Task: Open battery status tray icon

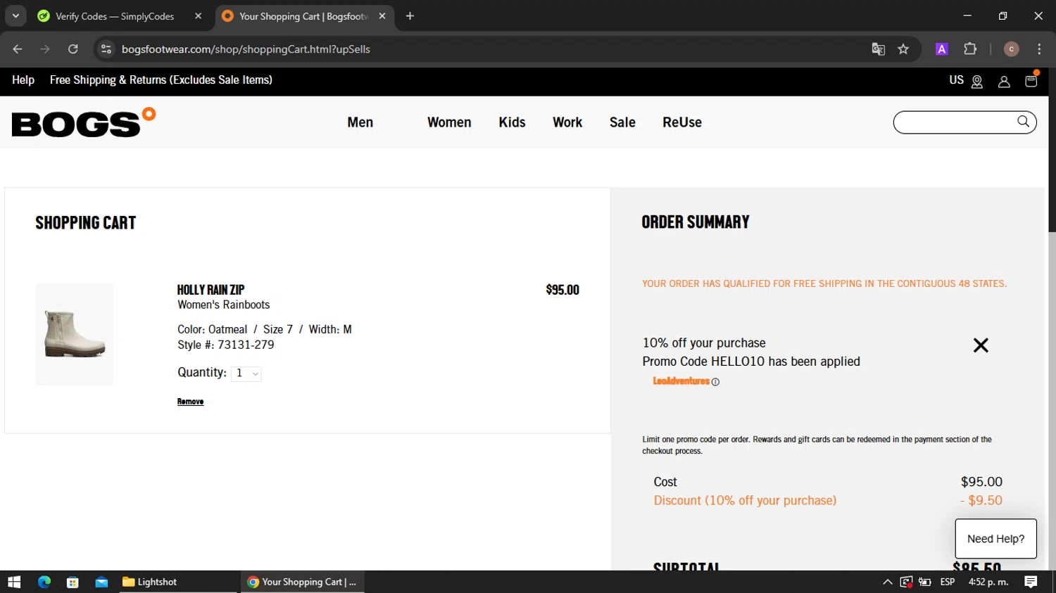Action: [x=925, y=582]
